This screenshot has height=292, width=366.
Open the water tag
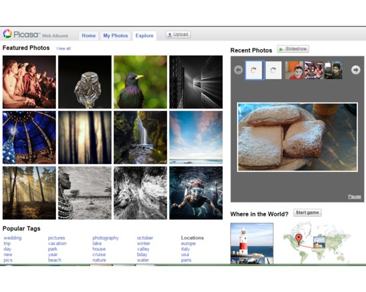(143, 260)
